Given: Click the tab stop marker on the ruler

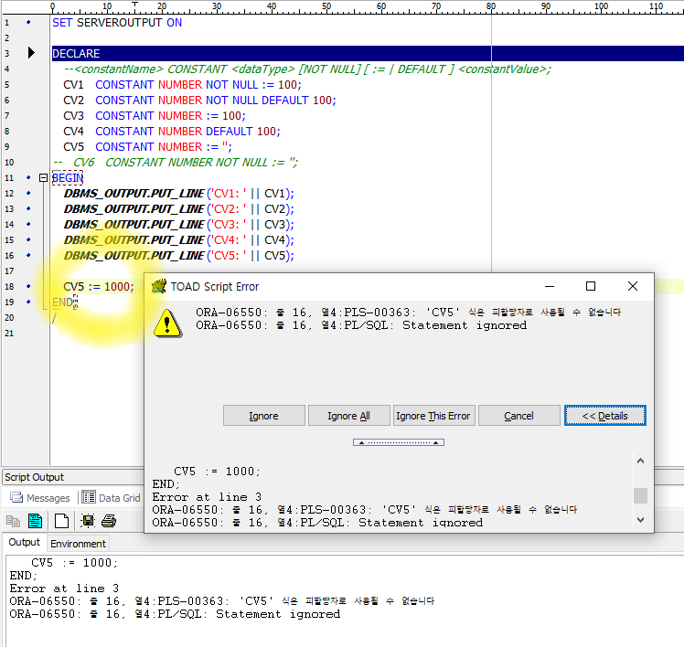Looking at the screenshot, I should point(134,5).
